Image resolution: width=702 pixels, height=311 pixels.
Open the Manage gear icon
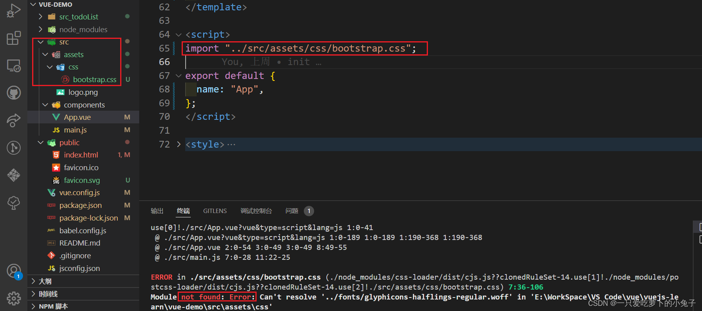coord(13,298)
